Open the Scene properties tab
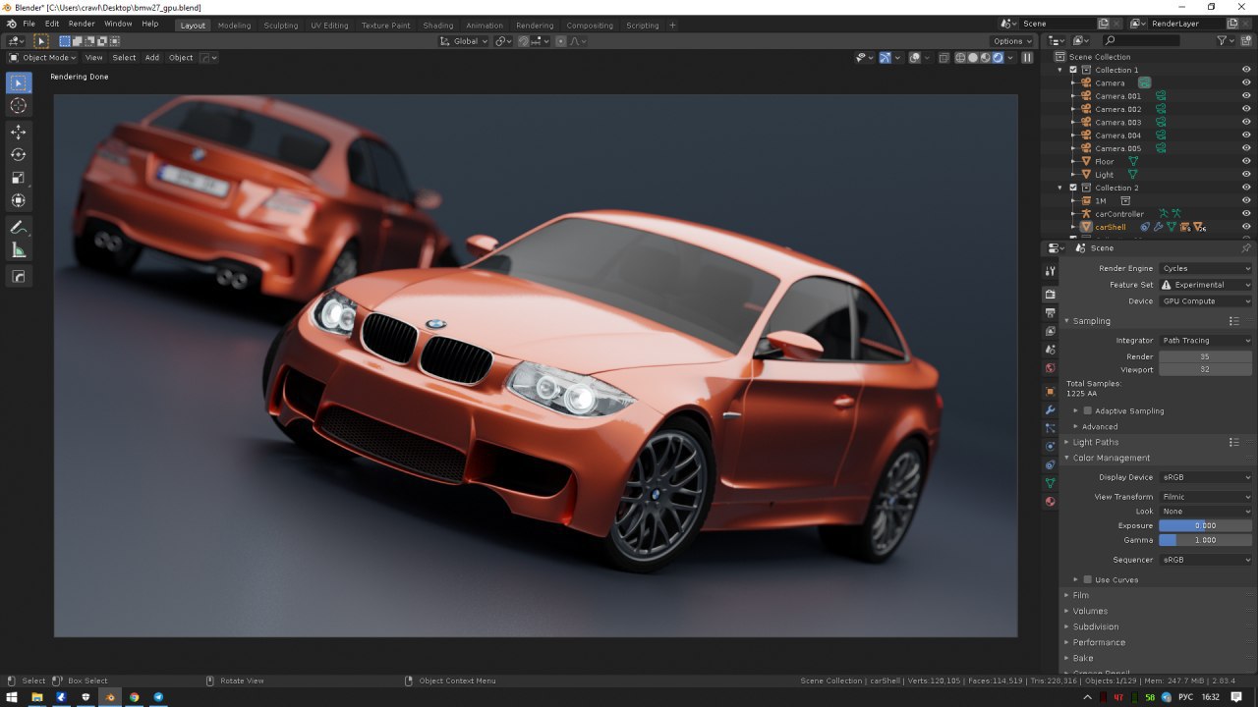 (1050, 350)
